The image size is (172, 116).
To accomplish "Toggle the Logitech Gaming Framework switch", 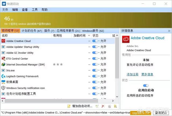I will [x=95, y=76].
